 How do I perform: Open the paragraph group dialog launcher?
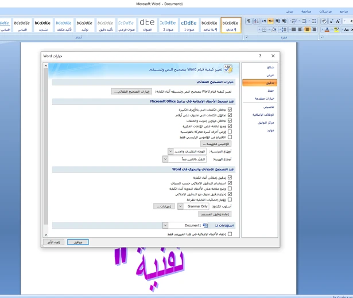[x=246, y=37]
